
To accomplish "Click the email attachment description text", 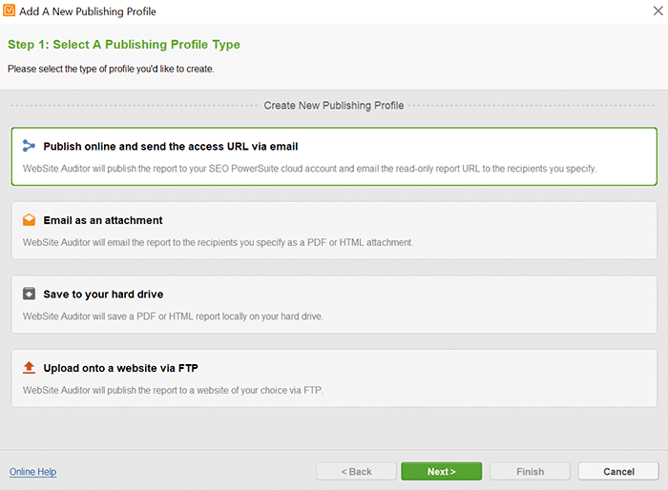I will (218, 242).
